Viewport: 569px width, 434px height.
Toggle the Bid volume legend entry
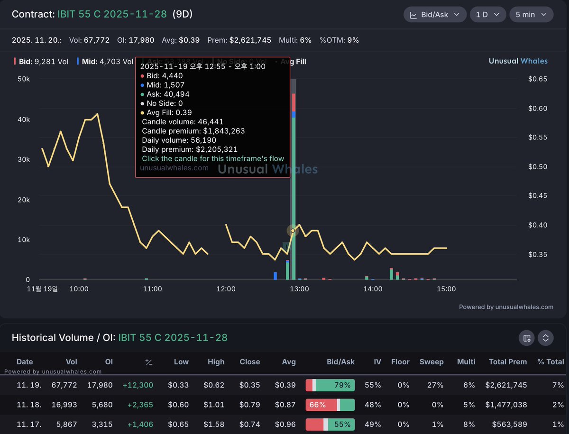(41, 61)
